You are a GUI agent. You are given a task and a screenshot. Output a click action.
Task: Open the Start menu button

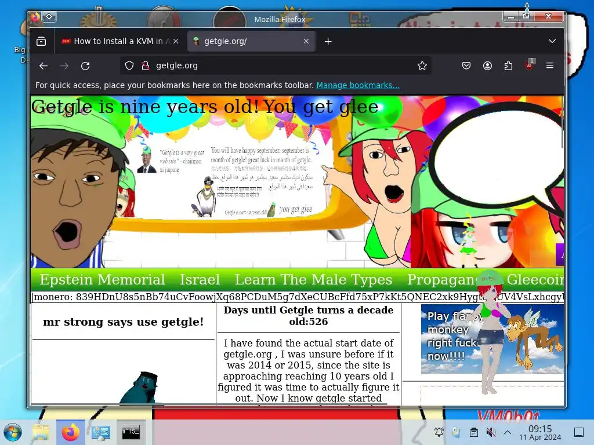[x=13, y=432]
